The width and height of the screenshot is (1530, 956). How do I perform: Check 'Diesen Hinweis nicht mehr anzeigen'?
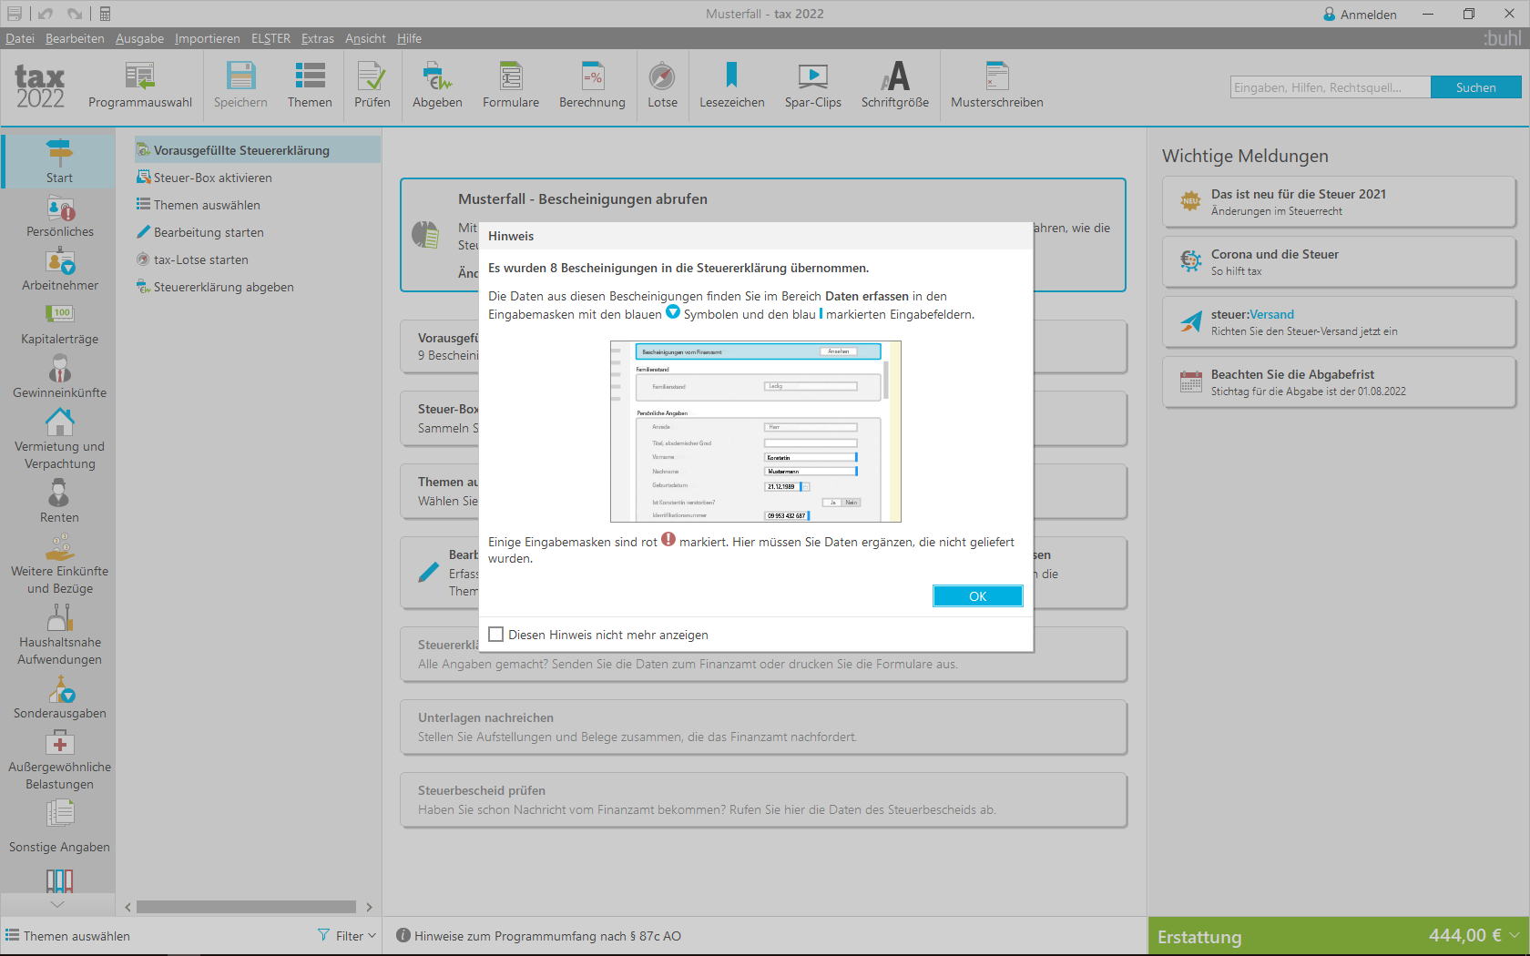pos(496,635)
